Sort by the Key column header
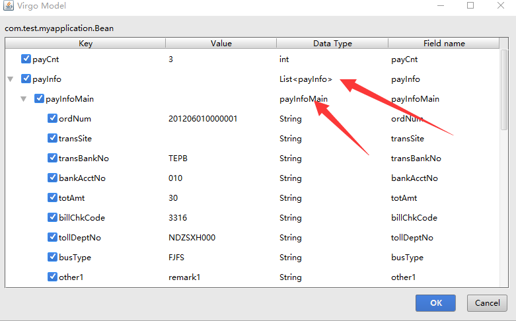516x321 pixels. click(x=86, y=44)
